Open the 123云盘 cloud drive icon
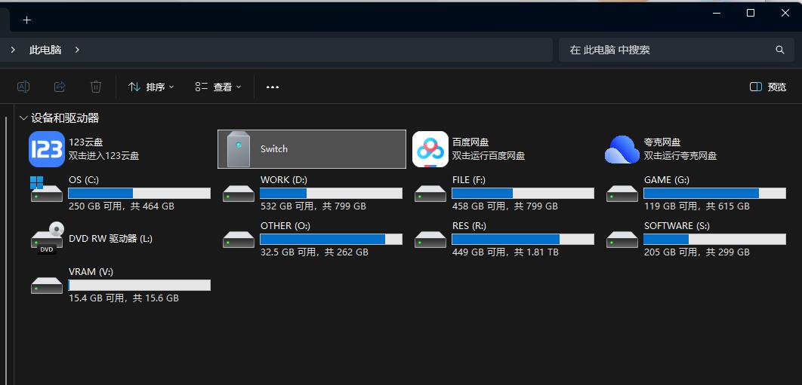The width and height of the screenshot is (802, 385). 47,149
